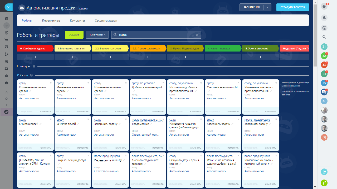
Task: Open the CRM funnel icon in left sidebar
Action: 7,25
